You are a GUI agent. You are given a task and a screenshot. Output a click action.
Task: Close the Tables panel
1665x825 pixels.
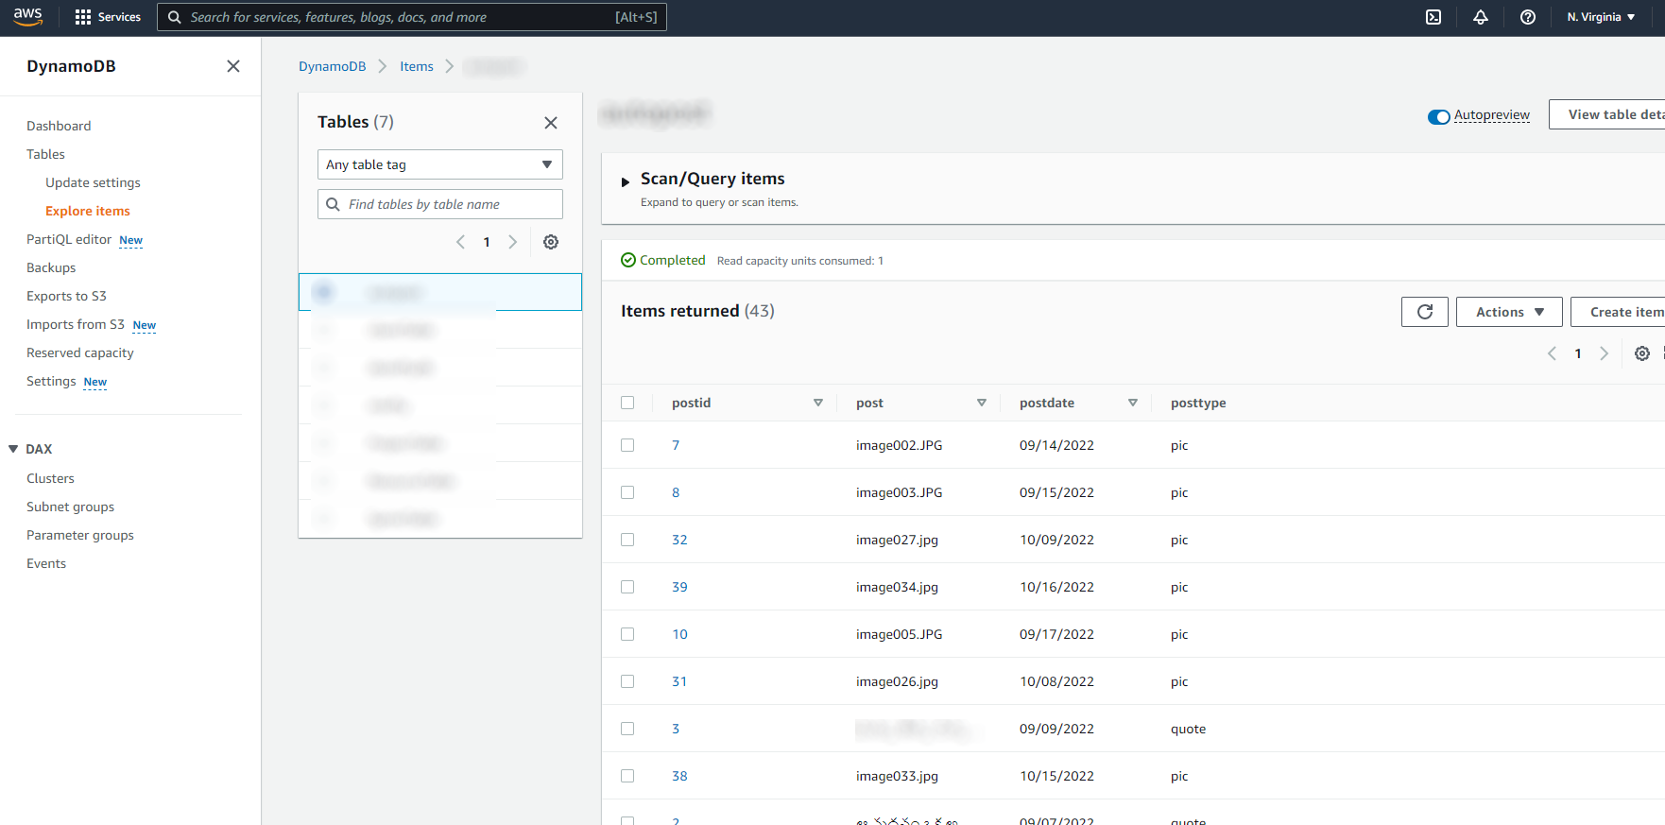[551, 123]
